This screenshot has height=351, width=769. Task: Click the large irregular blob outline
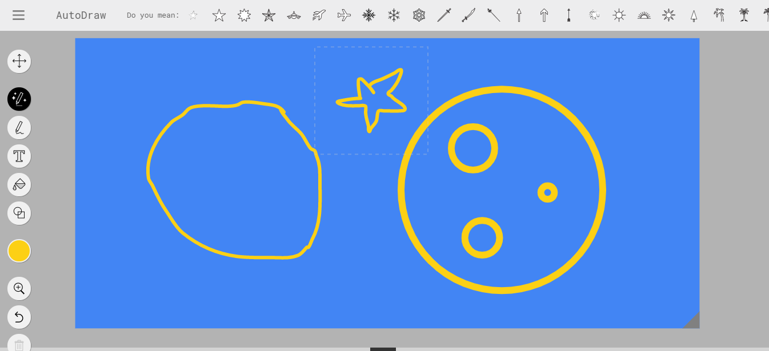[x=149, y=171]
